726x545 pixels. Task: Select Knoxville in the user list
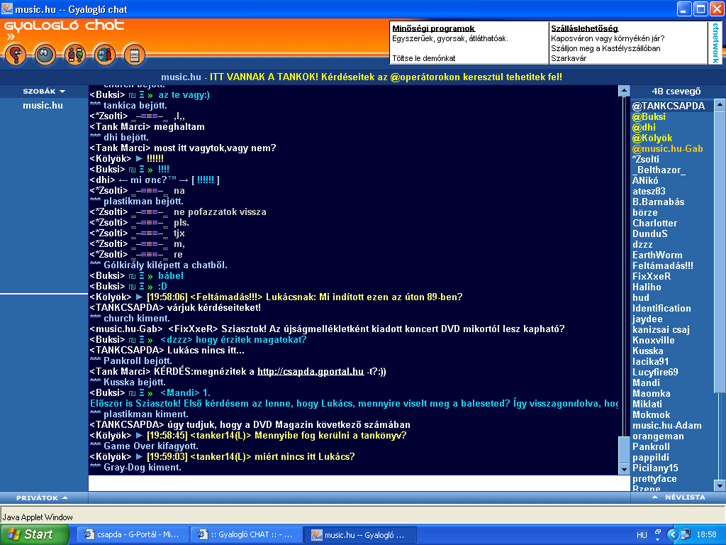653,341
